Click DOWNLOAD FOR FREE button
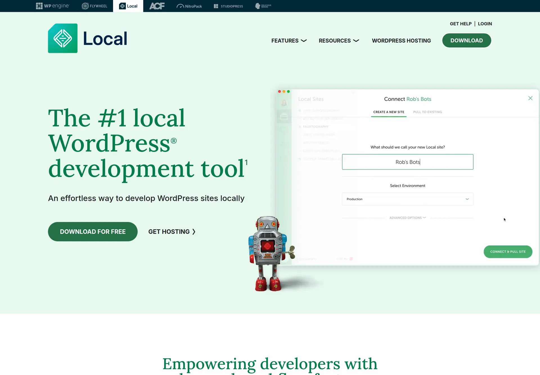This screenshot has height=375, width=540. pyautogui.click(x=93, y=232)
